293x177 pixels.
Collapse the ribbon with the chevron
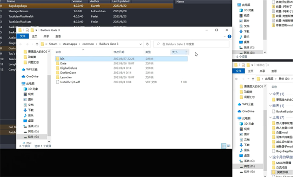225,36
